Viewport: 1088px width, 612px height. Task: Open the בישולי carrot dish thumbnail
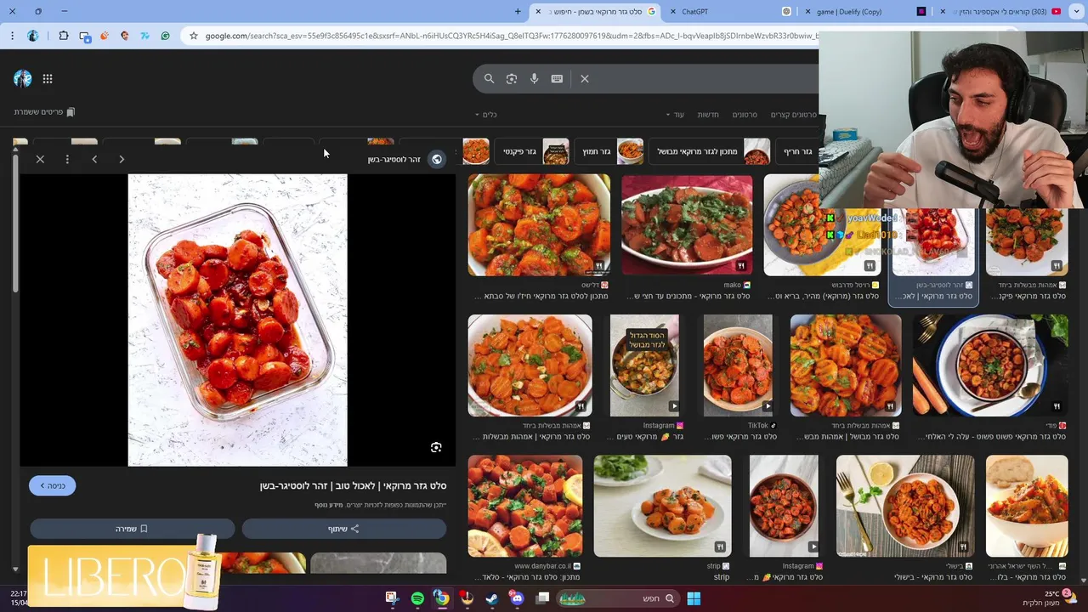click(x=905, y=506)
